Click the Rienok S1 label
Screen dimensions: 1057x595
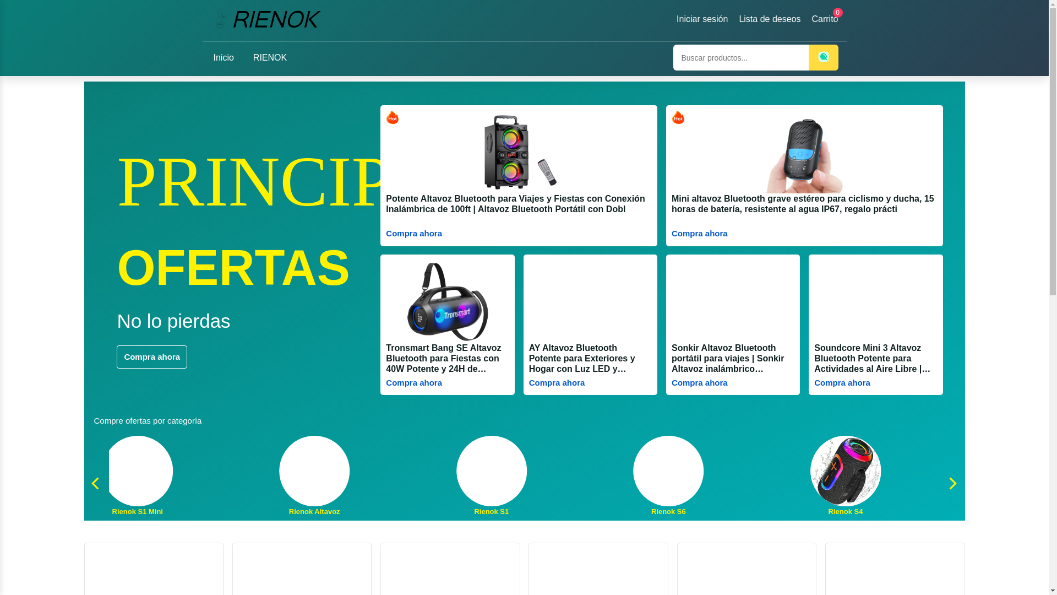(x=492, y=512)
